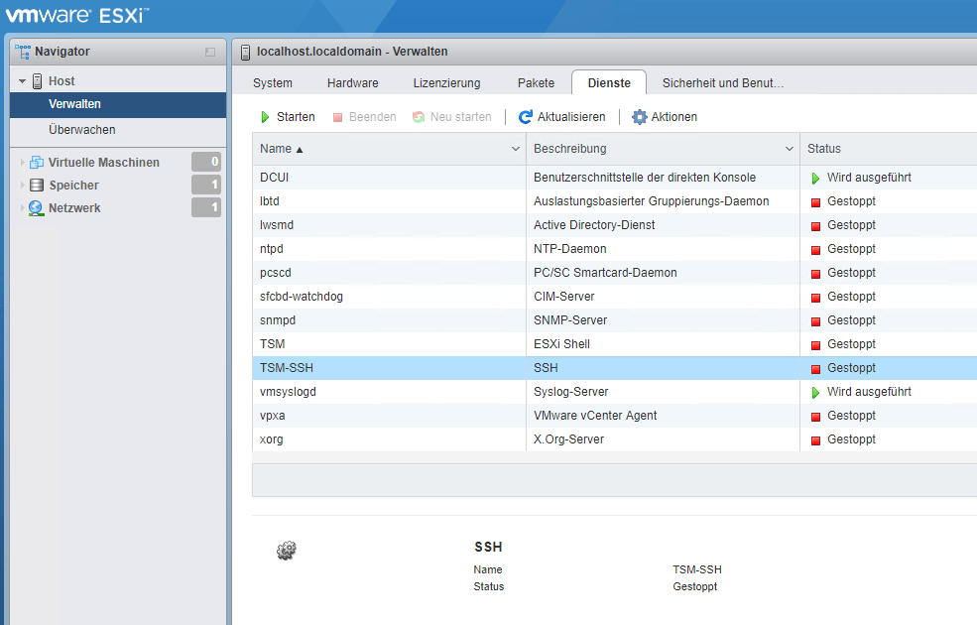The width and height of the screenshot is (977, 625).
Task: Collapse the Host tree entry
Action: pyautogui.click(x=22, y=80)
